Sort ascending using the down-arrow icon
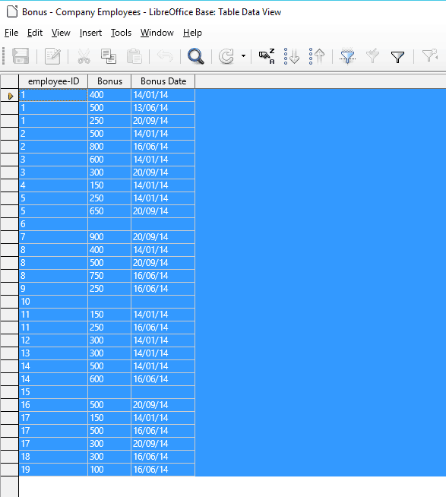Screen dimensions: 446x497 (x=291, y=56)
